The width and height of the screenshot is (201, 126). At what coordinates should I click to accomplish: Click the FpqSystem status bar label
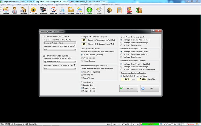pyautogui.click(x=190, y=124)
